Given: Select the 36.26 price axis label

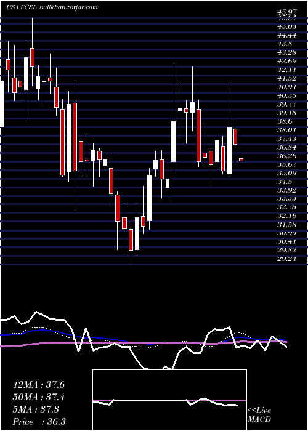Looking at the screenshot, I should (287, 156).
